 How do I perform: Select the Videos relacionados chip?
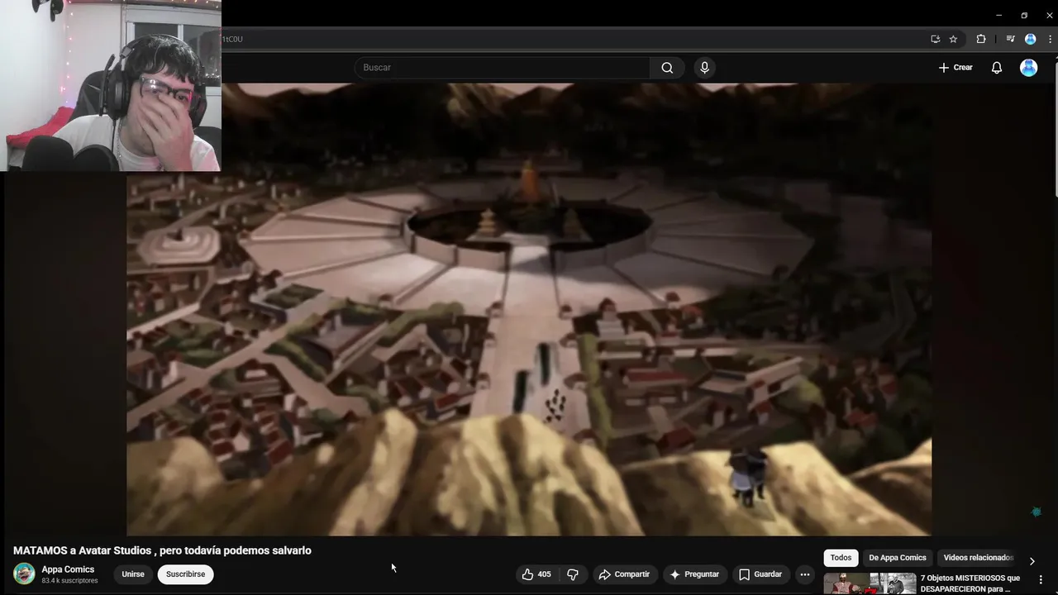click(x=978, y=558)
